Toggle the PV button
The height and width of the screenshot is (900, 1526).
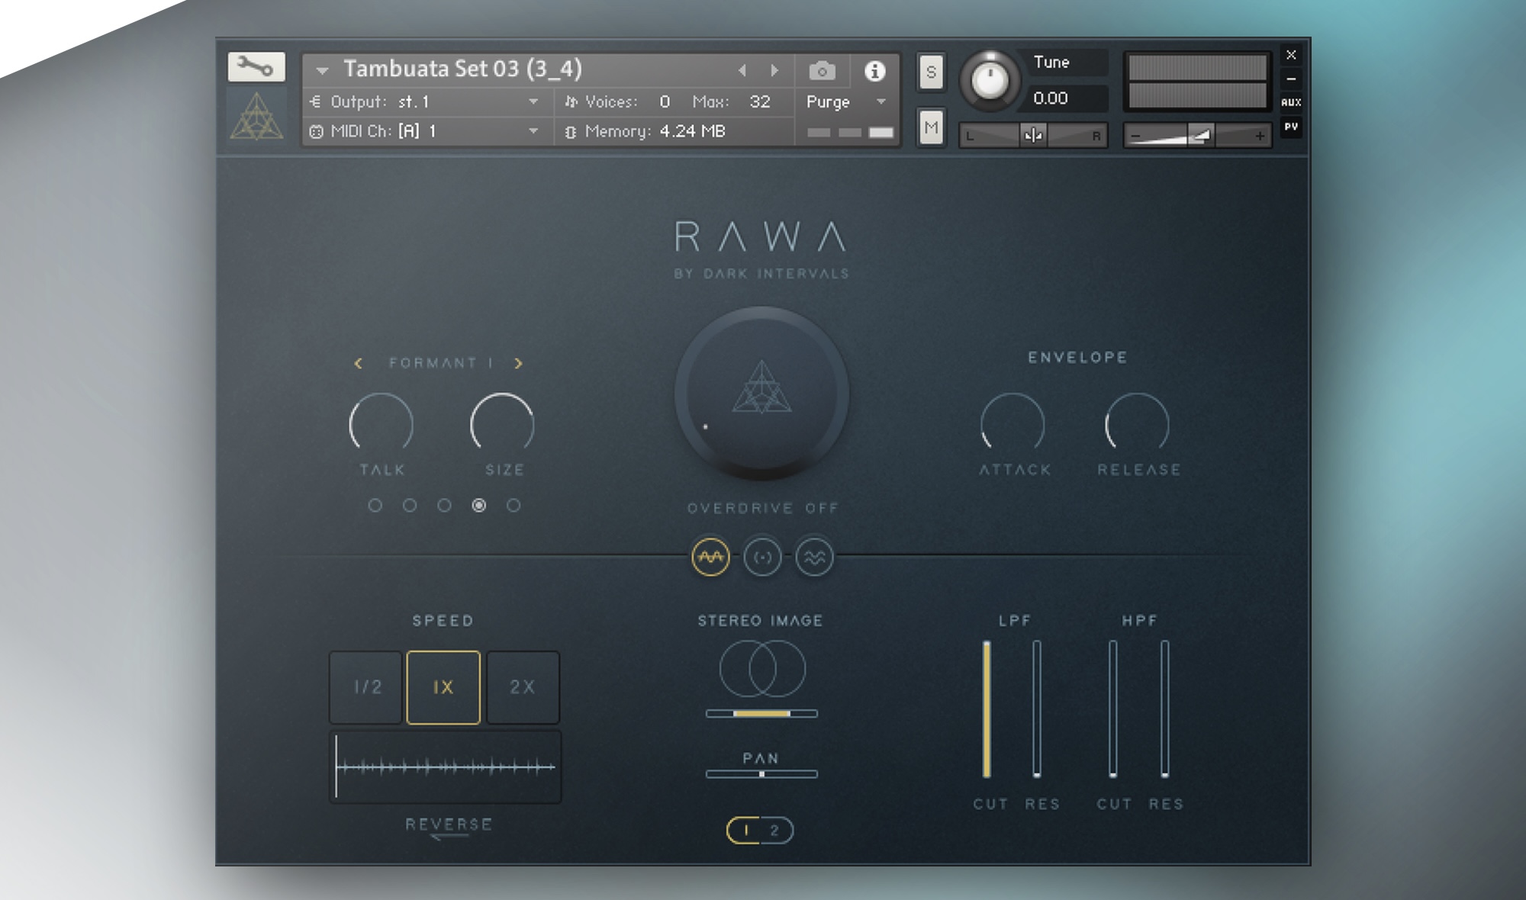pyautogui.click(x=1291, y=127)
